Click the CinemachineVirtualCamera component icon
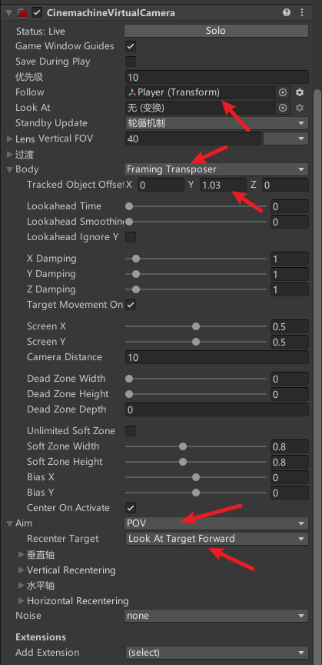Image resolution: width=322 pixels, height=665 pixels. tap(22, 13)
